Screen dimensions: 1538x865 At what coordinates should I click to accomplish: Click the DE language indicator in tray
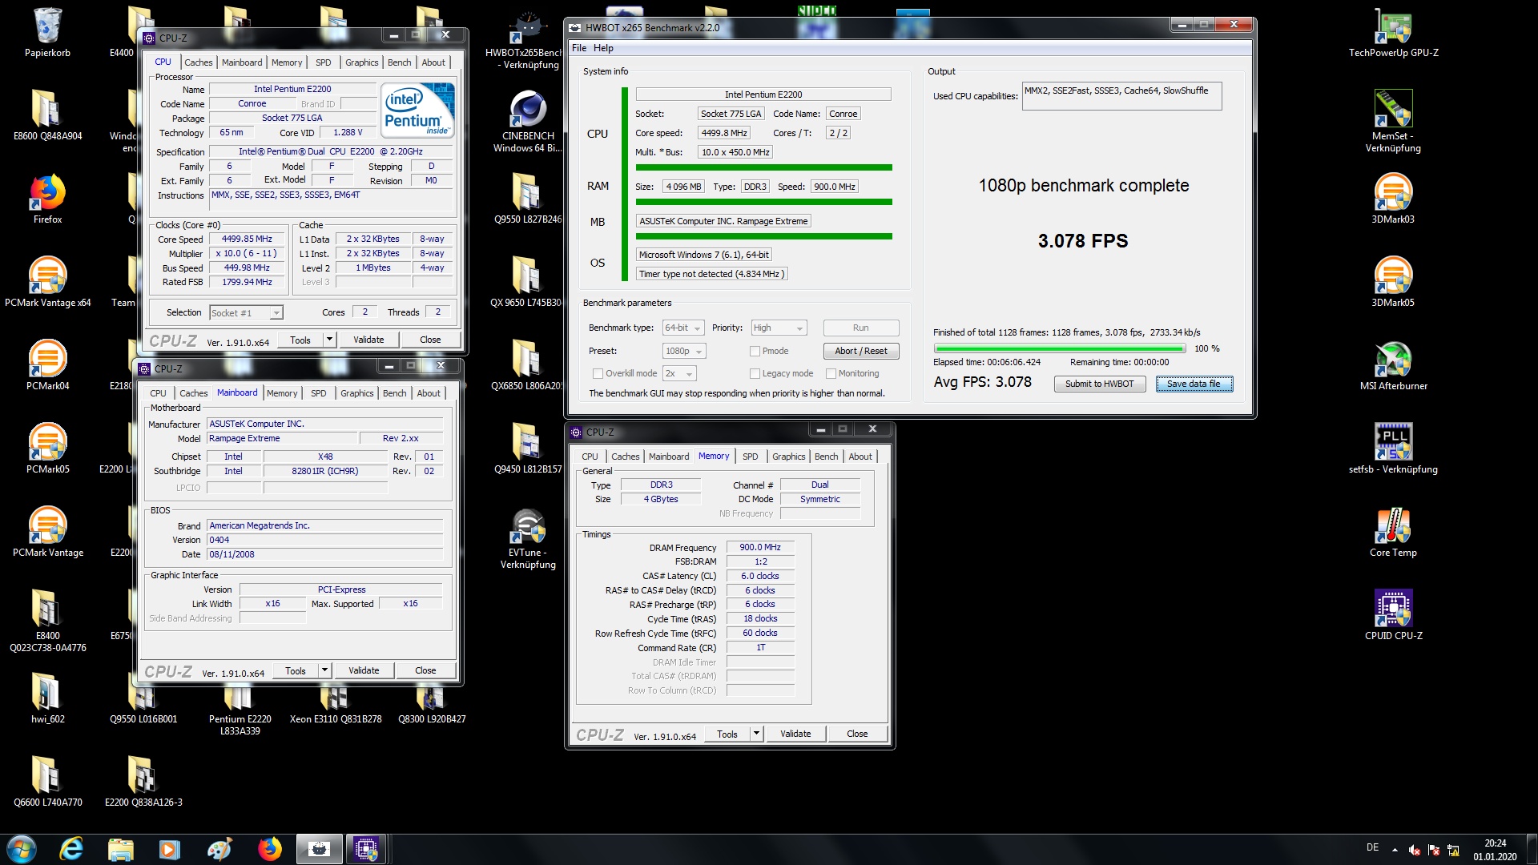(1372, 847)
